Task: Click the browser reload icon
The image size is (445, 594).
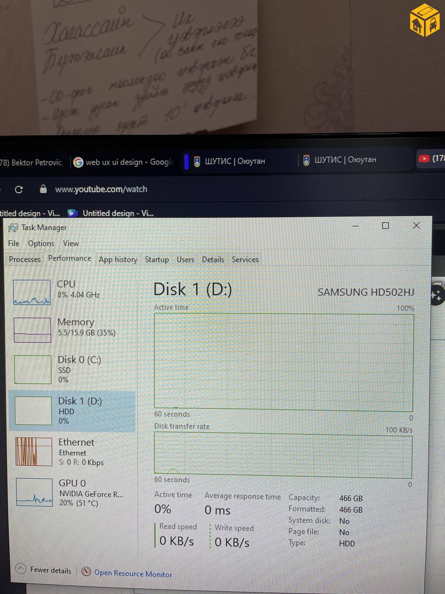Action: tap(19, 190)
